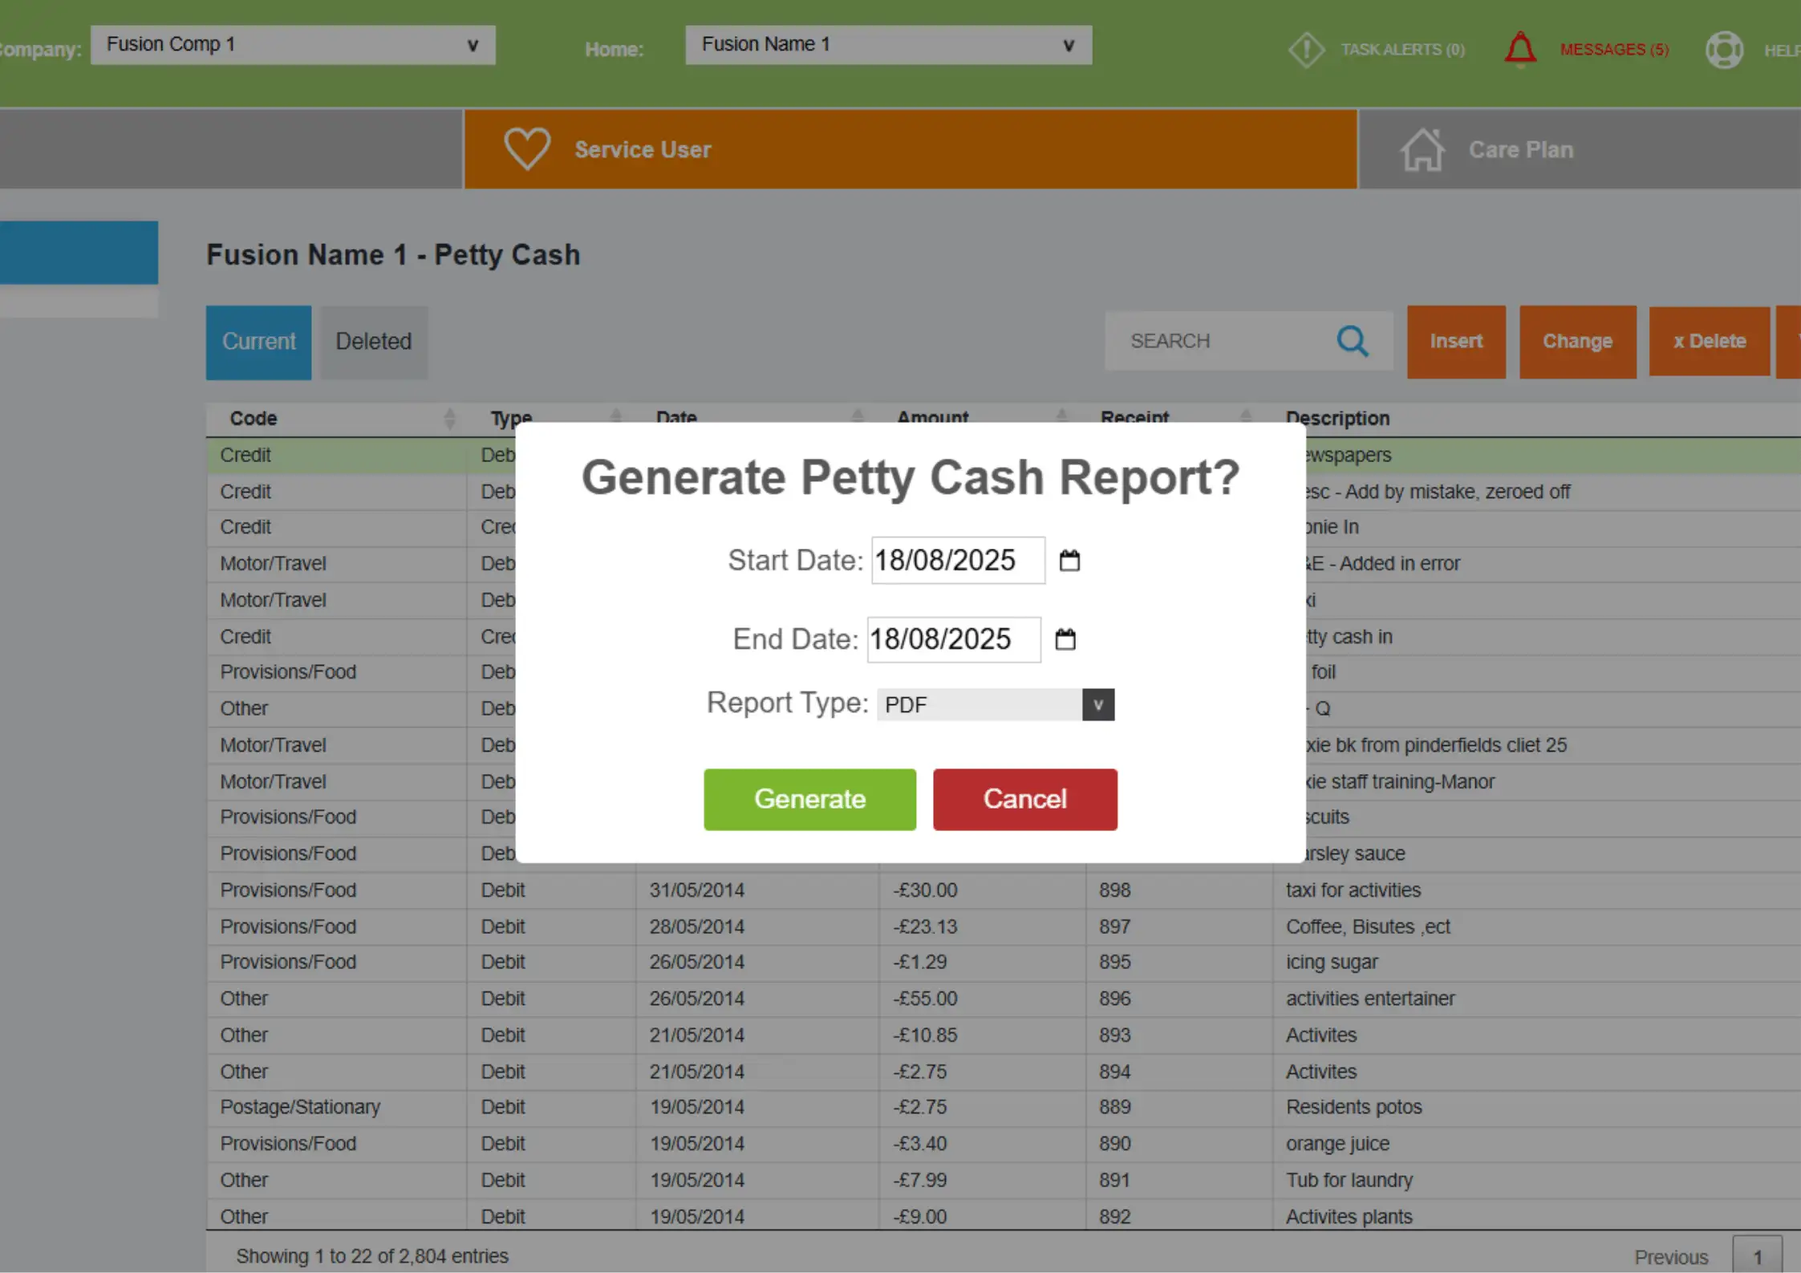1801x1273 pixels.
Task: Click the Care Plan home icon
Action: [x=1422, y=148]
